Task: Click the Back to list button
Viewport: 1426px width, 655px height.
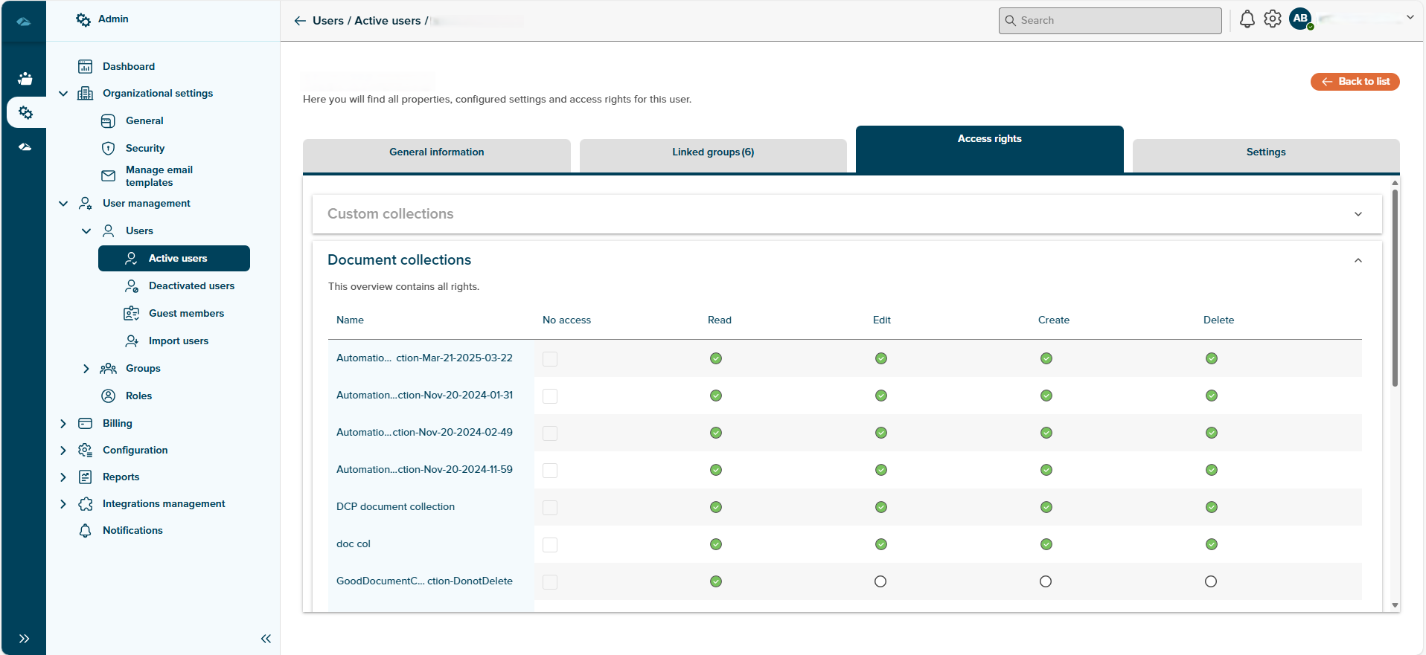Action: pos(1355,81)
